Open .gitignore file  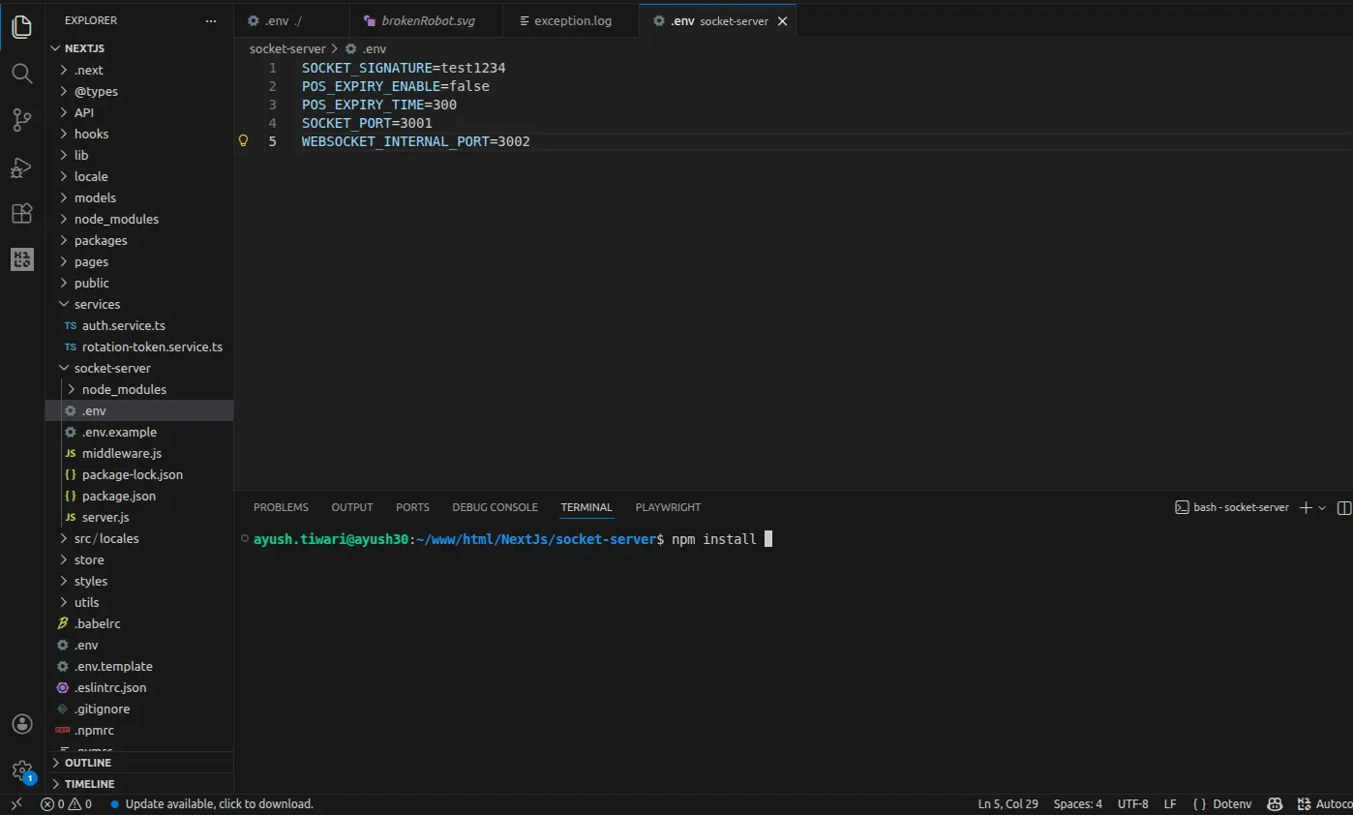point(102,709)
